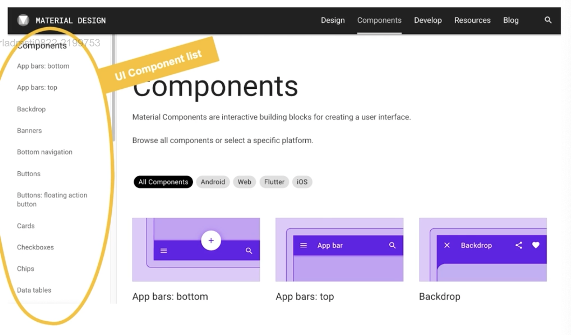Open the Backdrop thumbnail image

(483, 250)
